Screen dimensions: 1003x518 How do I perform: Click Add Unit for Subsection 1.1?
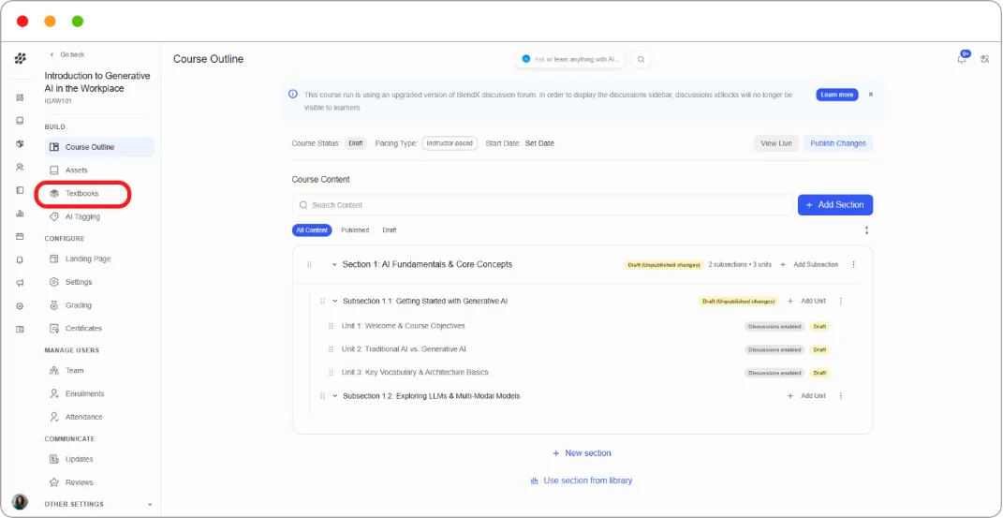click(806, 302)
